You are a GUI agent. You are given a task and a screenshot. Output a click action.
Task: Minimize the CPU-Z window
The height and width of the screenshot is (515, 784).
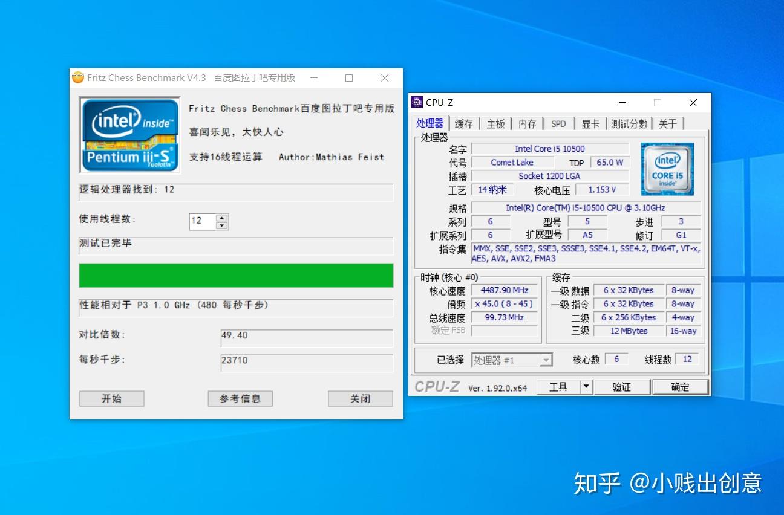(x=622, y=103)
